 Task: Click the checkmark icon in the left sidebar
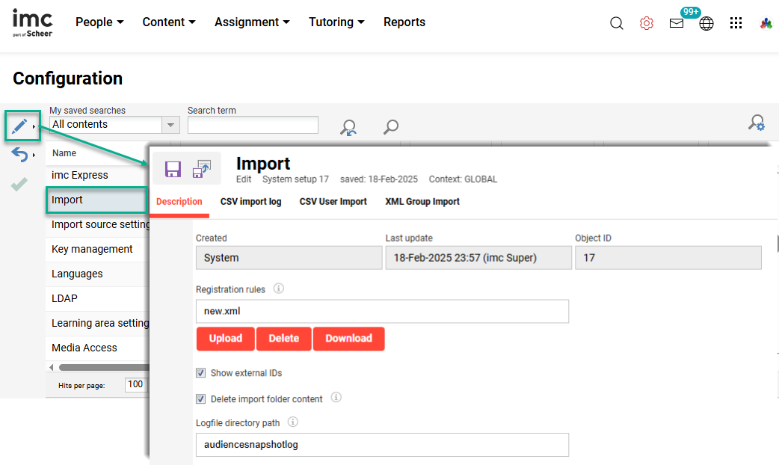coord(19,182)
